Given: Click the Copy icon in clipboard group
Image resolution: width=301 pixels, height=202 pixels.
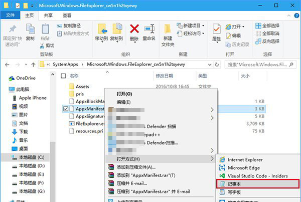Looking at the screenshot, I should (30, 31).
